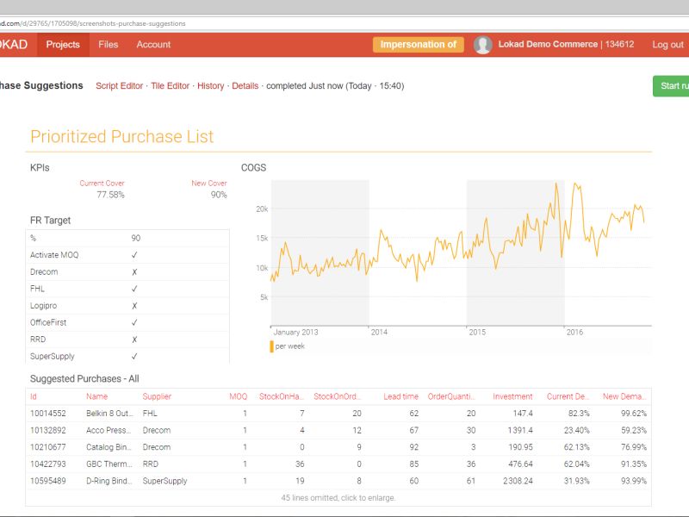
Task: Toggle the SuperSupply checkmark
Action: point(134,357)
